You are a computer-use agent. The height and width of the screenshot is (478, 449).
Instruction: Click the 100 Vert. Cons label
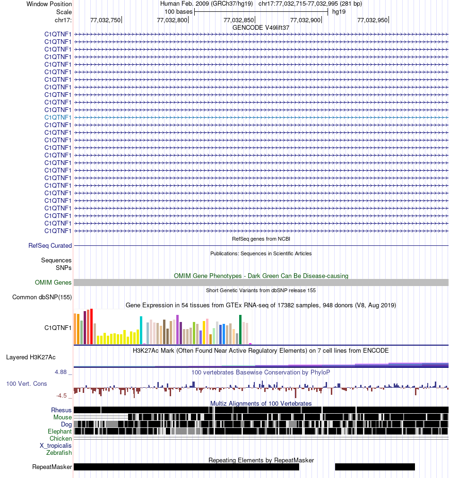point(26,383)
